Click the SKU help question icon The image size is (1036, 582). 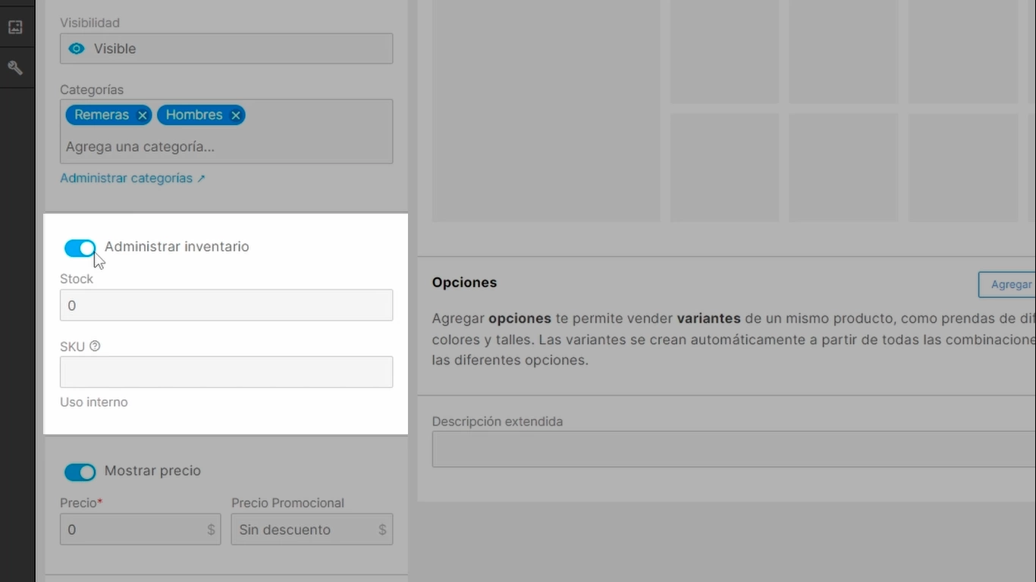(x=95, y=346)
